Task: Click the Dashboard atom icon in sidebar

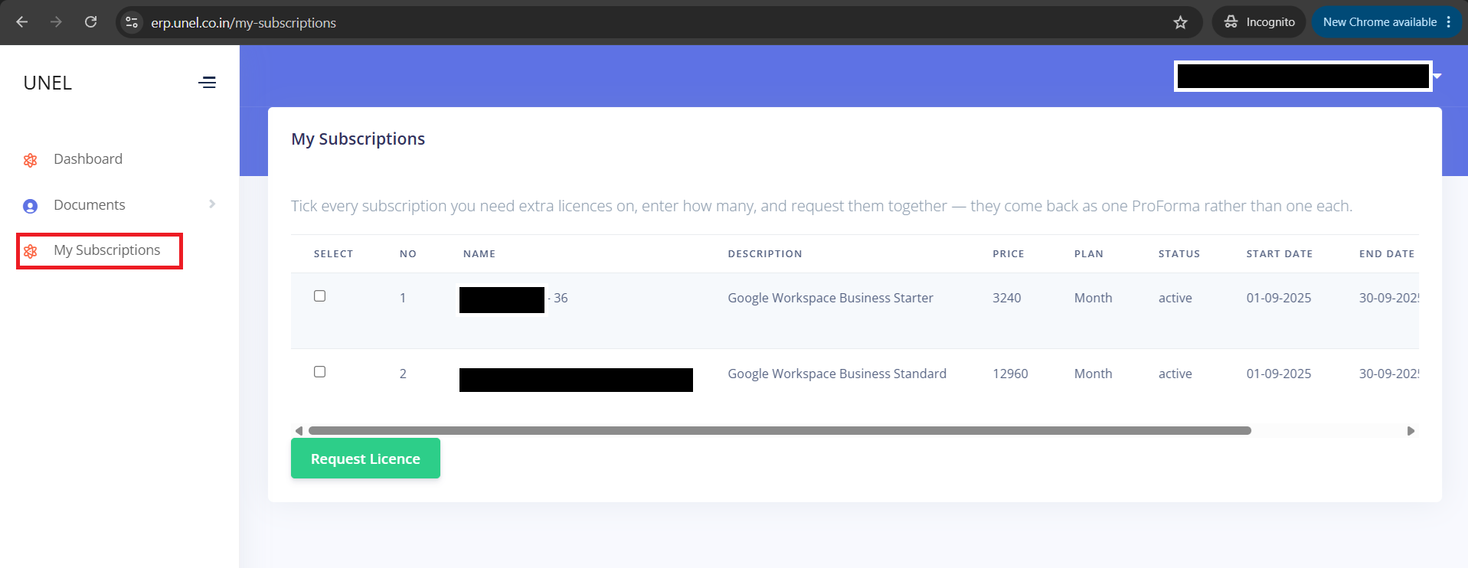Action: (x=31, y=160)
